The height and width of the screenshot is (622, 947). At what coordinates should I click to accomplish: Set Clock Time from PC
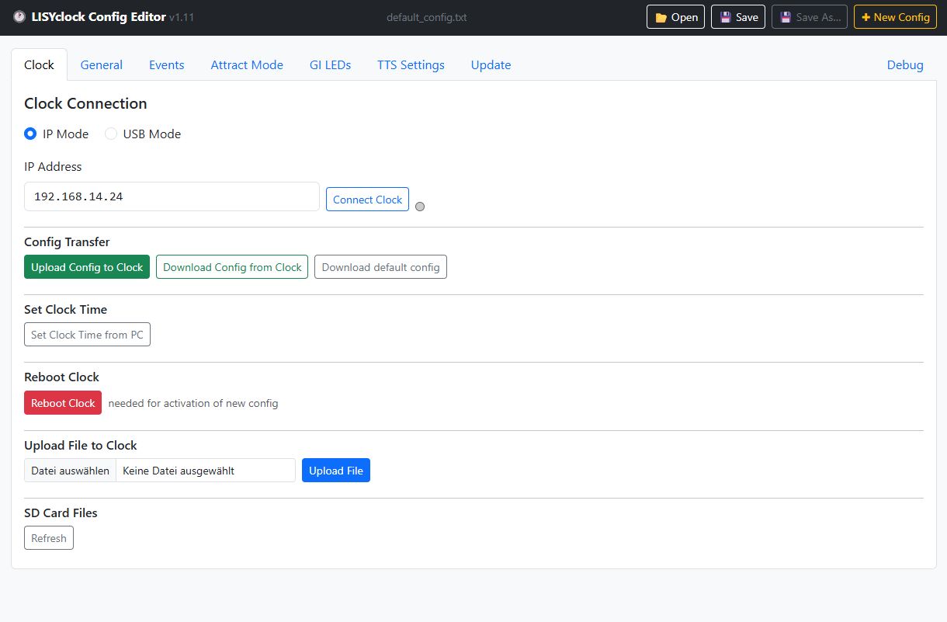[87, 334]
